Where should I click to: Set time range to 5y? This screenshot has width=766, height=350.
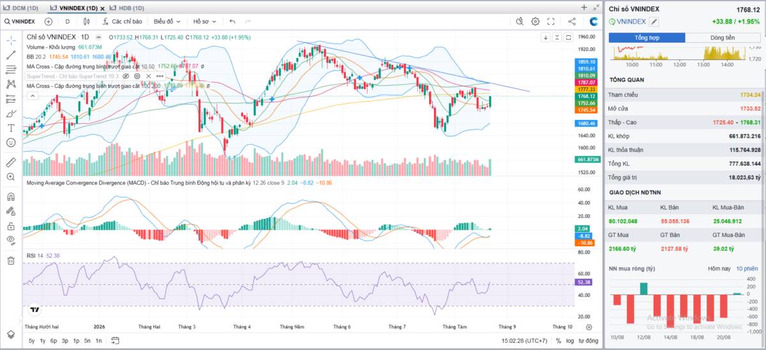(x=32, y=340)
